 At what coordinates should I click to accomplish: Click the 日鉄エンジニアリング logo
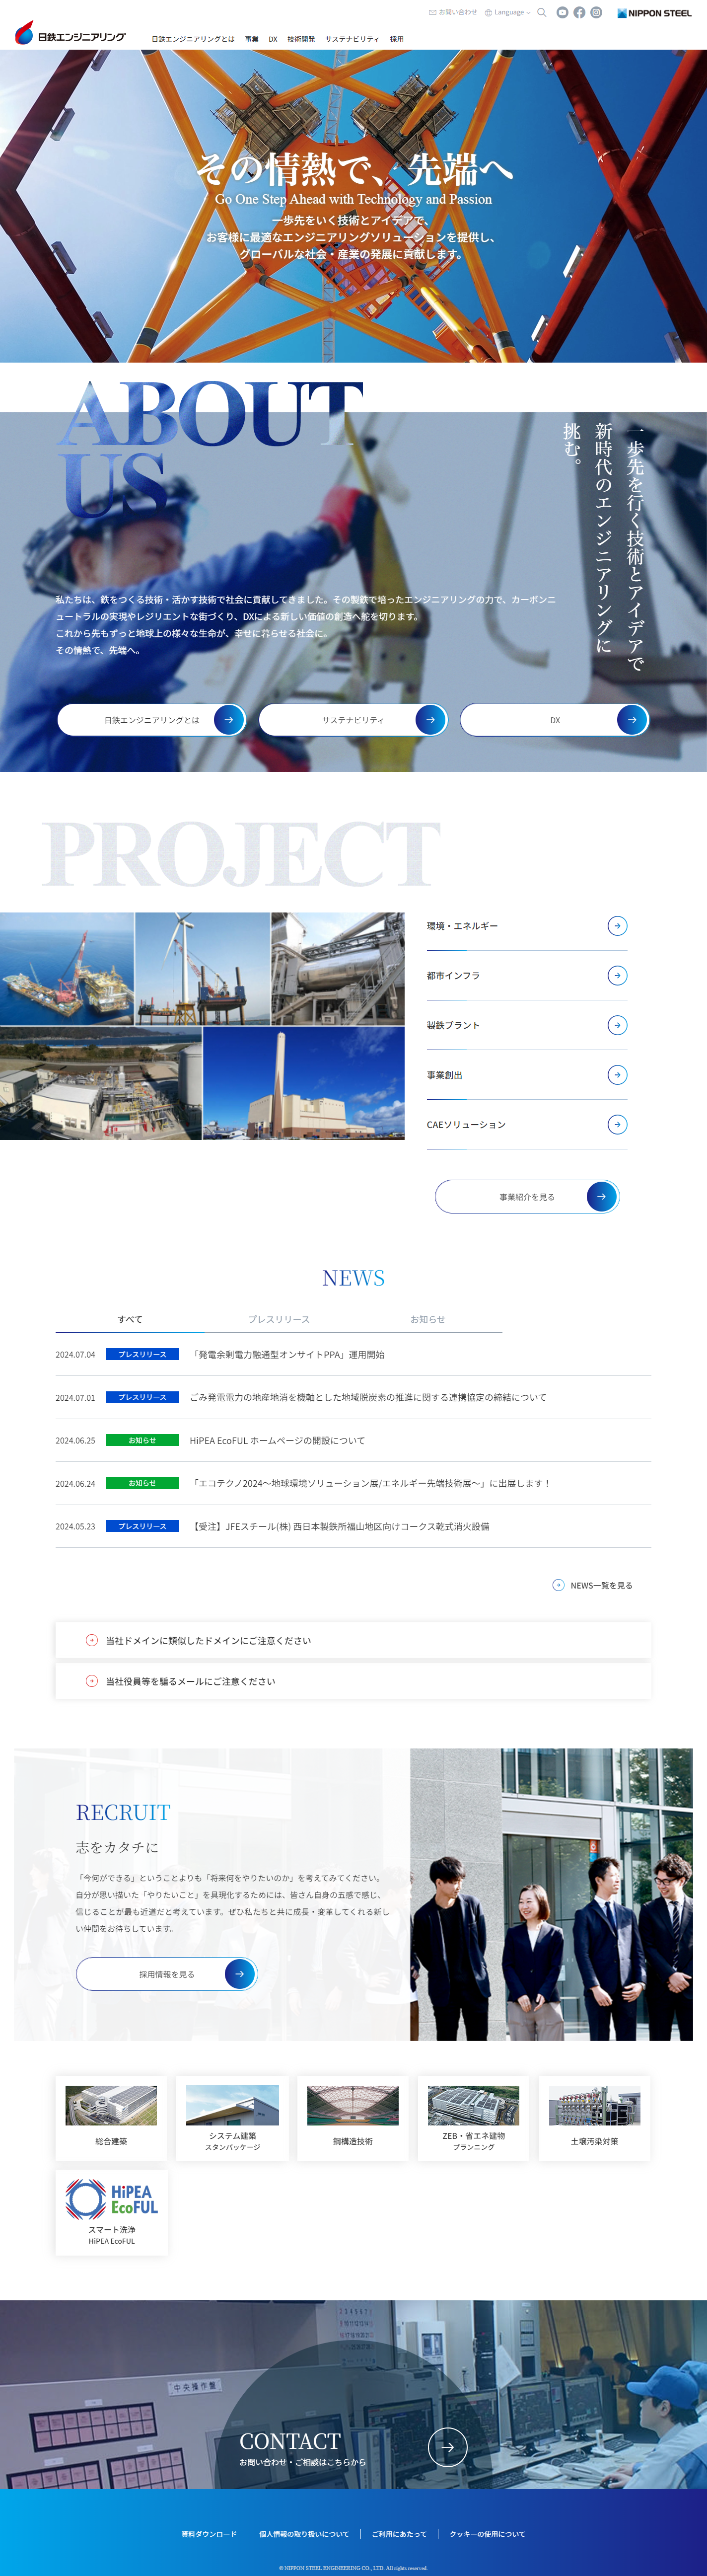click(x=70, y=33)
